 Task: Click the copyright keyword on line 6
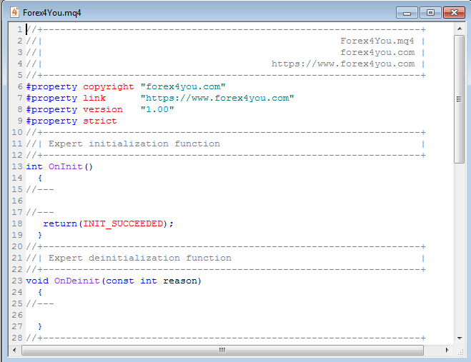pyautogui.click(x=108, y=86)
